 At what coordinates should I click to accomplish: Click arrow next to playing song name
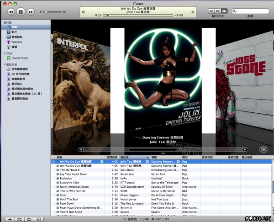tap(102, 162)
